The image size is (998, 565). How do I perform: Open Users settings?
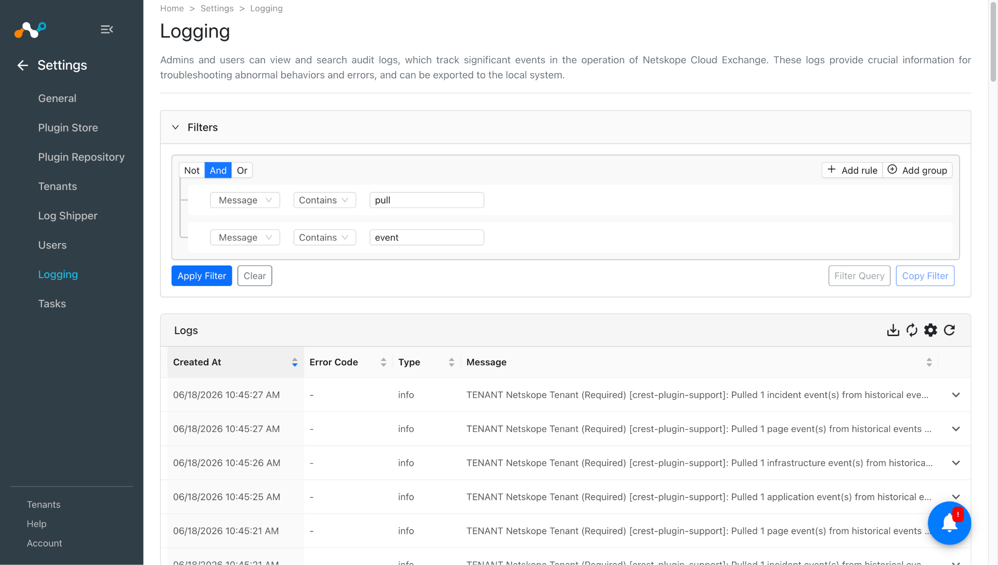53,245
